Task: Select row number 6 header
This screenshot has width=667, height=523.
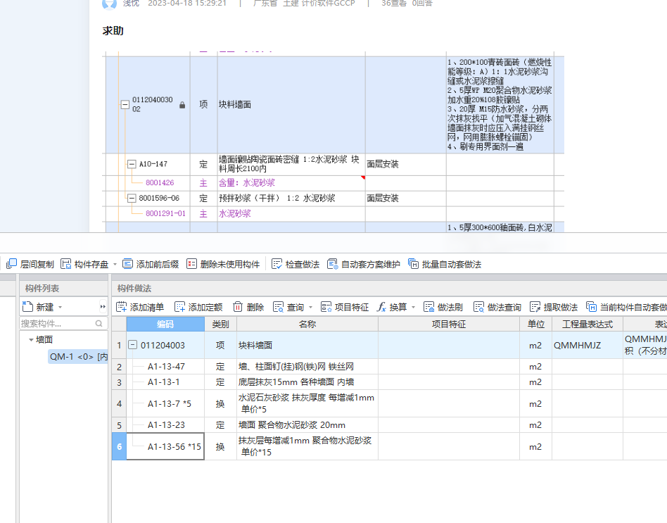Action: click(x=119, y=446)
